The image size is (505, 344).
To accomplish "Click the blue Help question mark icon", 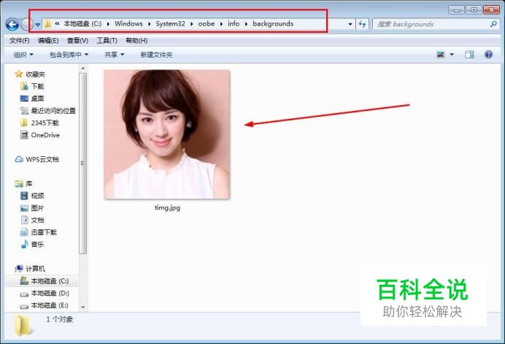I will (x=488, y=55).
